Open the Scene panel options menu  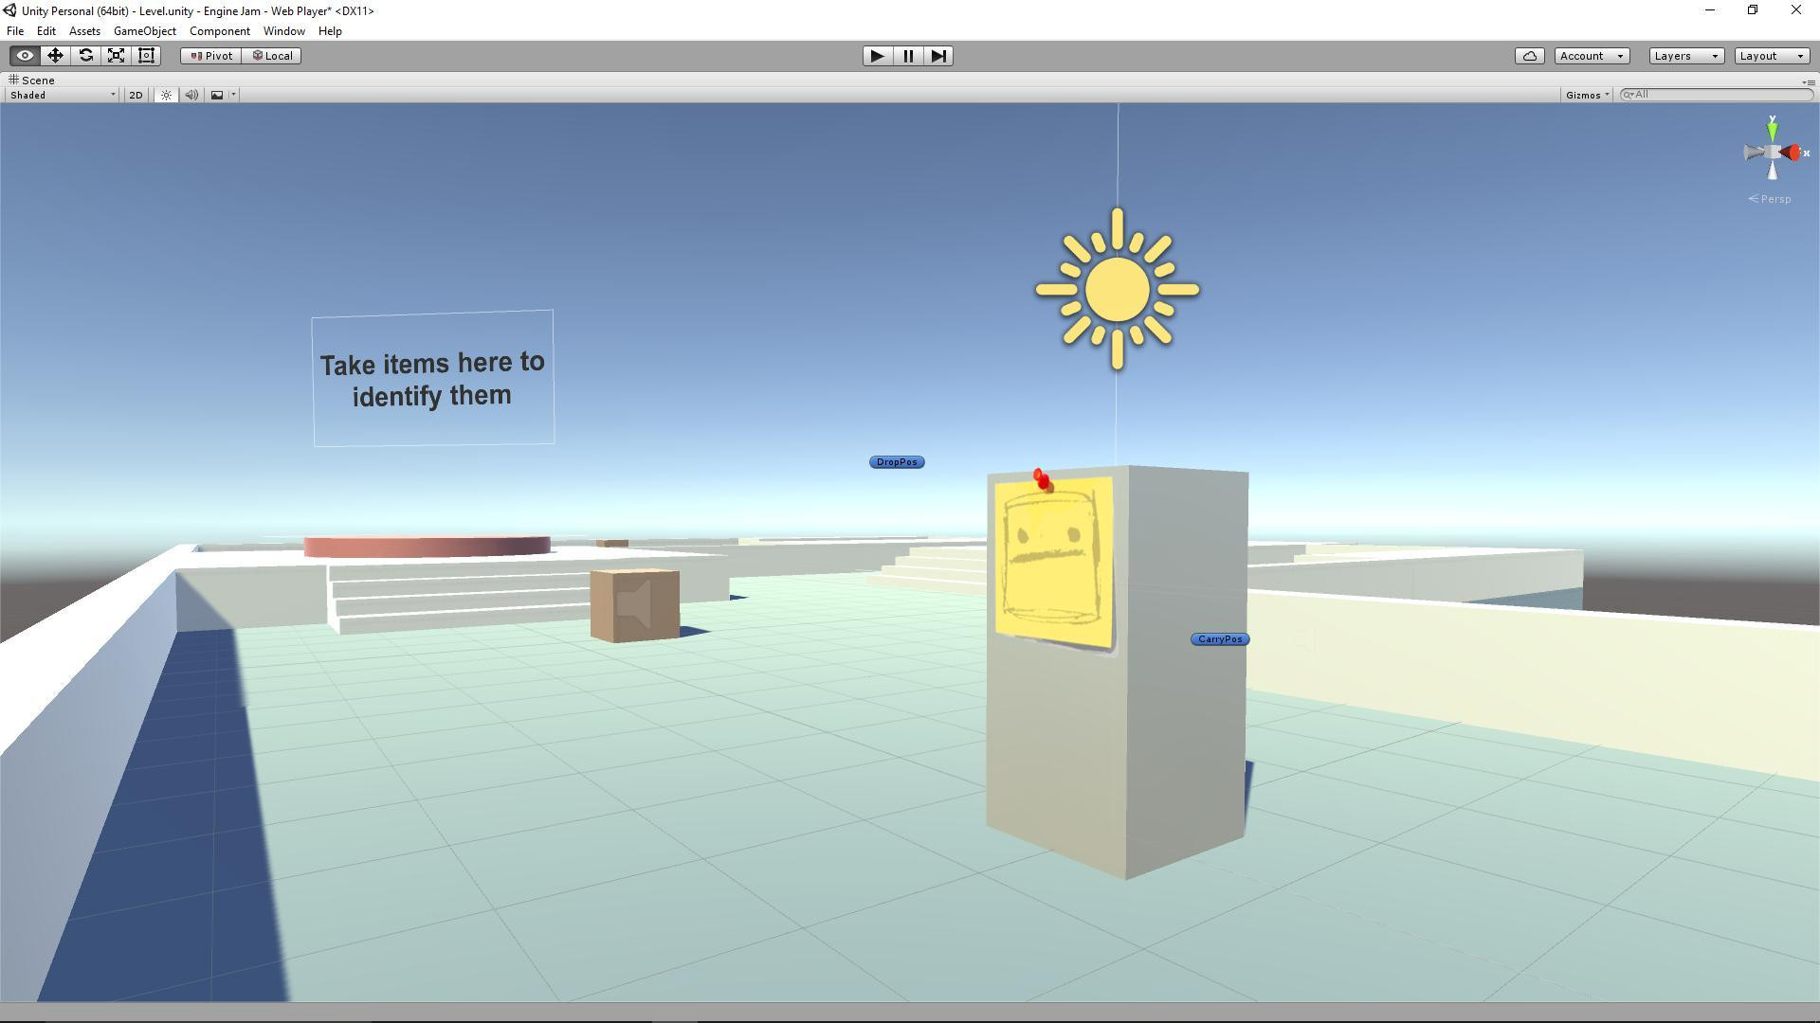click(x=1807, y=82)
